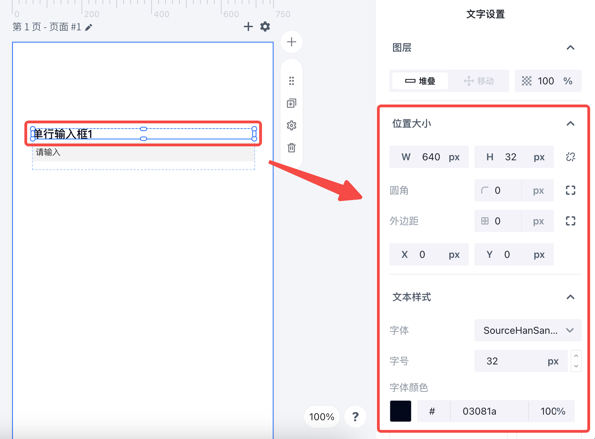
Task: Edit the font color opacity 100%
Action: [x=552, y=411]
